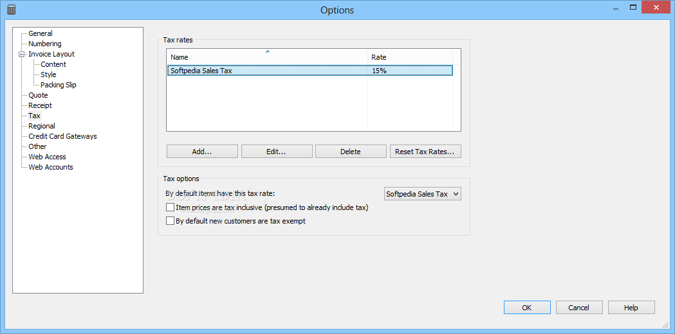Image resolution: width=675 pixels, height=334 pixels.
Task: Open the default tax rate dropdown
Action: pos(422,194)
